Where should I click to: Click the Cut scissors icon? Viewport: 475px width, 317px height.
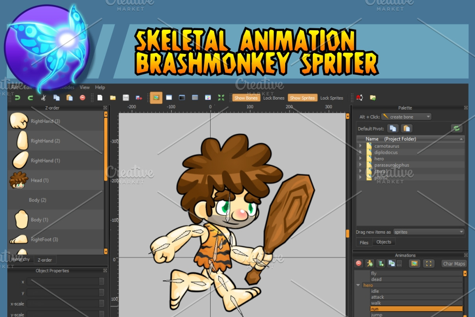click(x=44, y=97)
